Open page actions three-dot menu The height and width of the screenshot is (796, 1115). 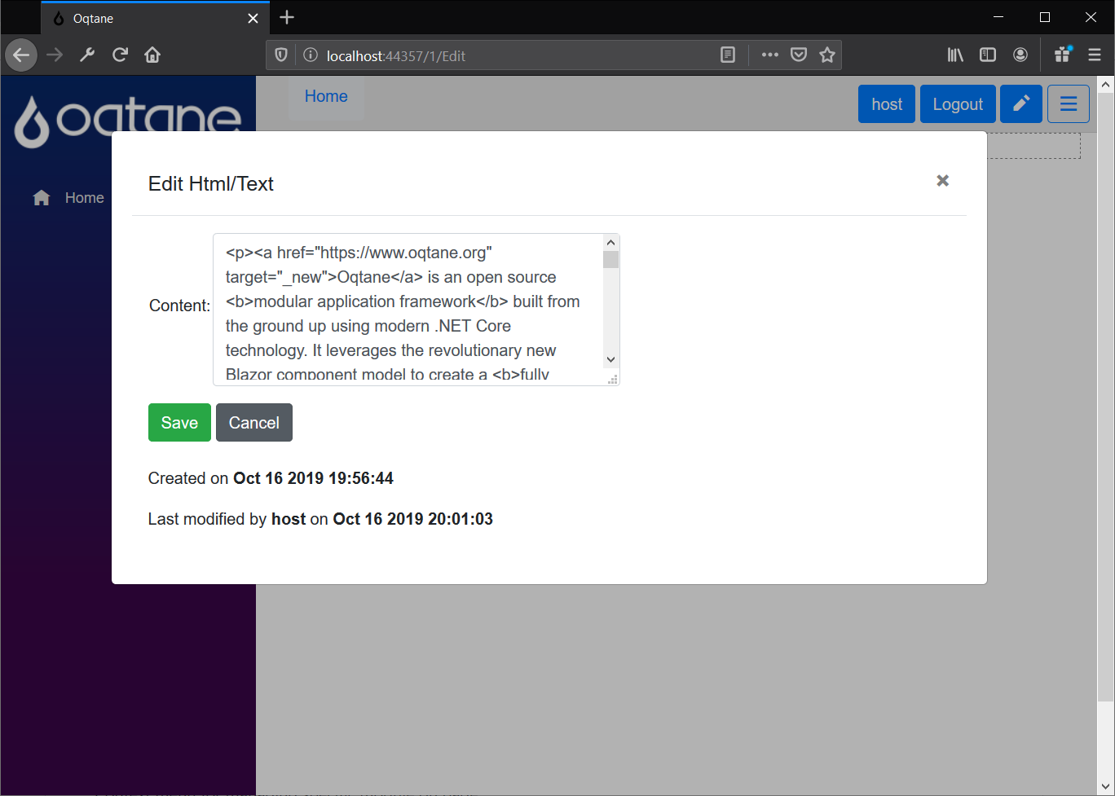769,55
